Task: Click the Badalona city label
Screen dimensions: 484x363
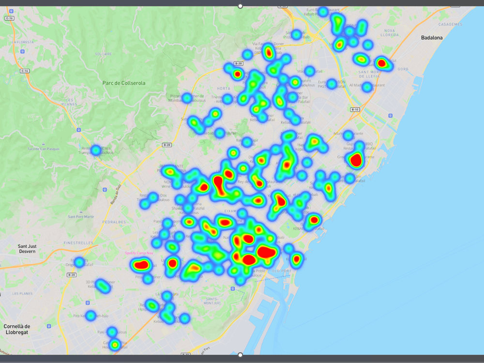Action: [x=432, y=38]
